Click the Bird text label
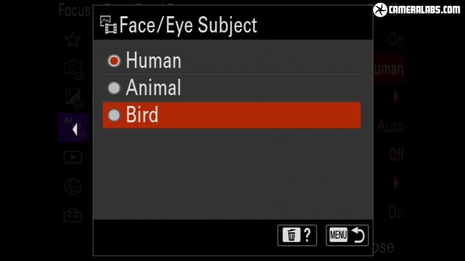Viewport: 465px width, 261px height. coord(142,115)
